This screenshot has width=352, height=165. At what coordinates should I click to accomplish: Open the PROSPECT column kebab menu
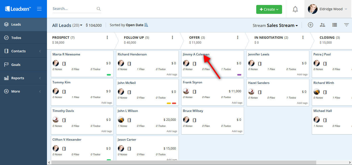point(107,37)
